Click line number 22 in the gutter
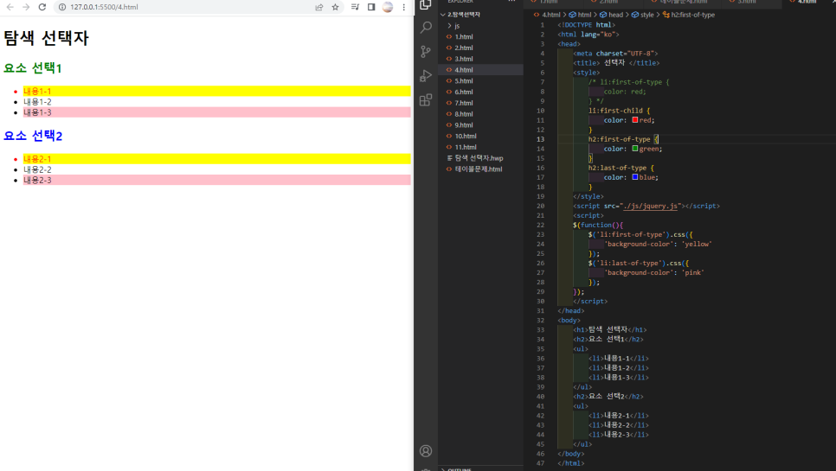This screenshot has width=836, height=471. tap(541, 225)
